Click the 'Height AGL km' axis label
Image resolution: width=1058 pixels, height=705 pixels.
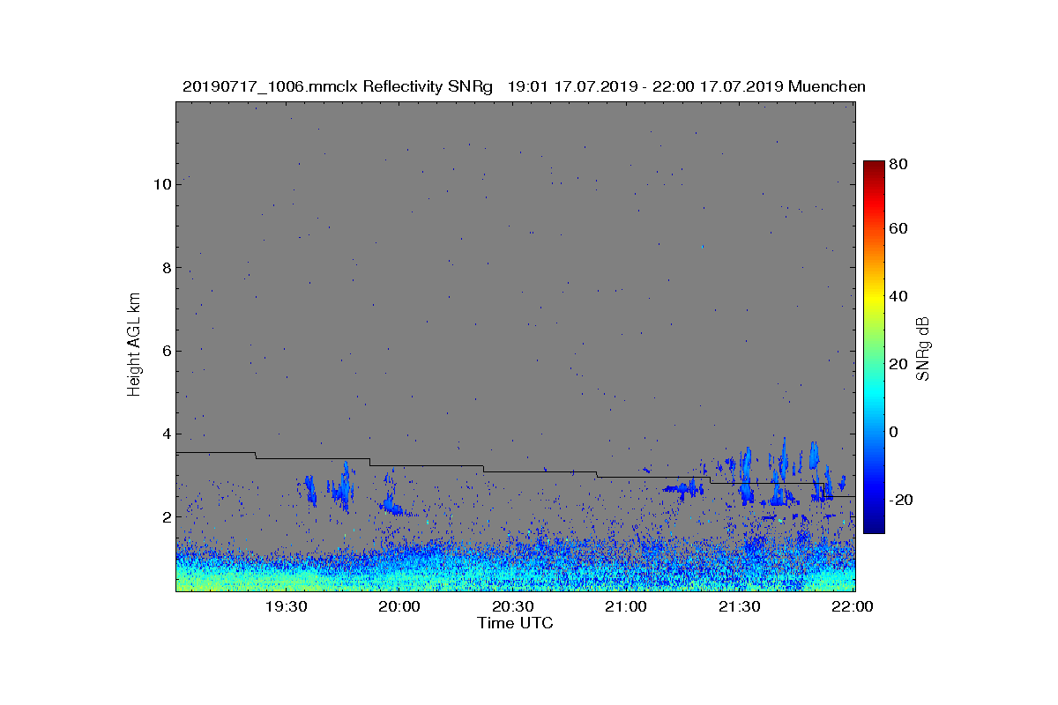(x=134, y=346)
